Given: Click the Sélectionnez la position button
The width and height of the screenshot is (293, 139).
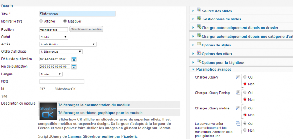Looking at the screenshot, I should pyautogui.click(x=86, y=29).
